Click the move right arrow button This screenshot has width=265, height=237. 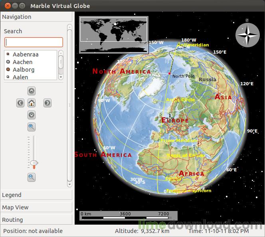(x=47, y=103)
